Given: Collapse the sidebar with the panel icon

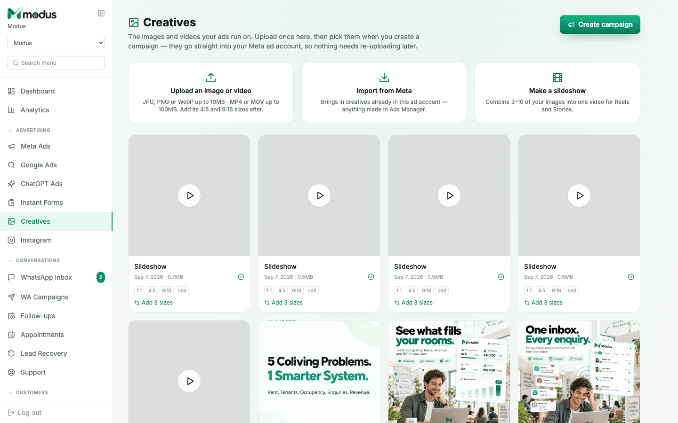Looking at the screenshot, I should pos(101,13).
